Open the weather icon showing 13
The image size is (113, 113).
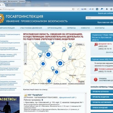click(91, 9)
